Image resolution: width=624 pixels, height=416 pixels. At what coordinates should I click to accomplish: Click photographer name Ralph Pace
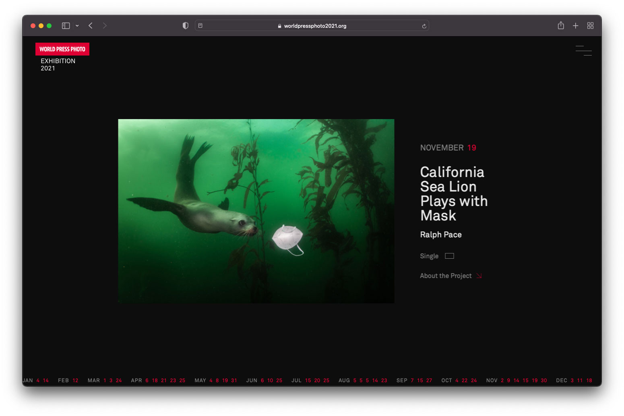pos(441,235)
